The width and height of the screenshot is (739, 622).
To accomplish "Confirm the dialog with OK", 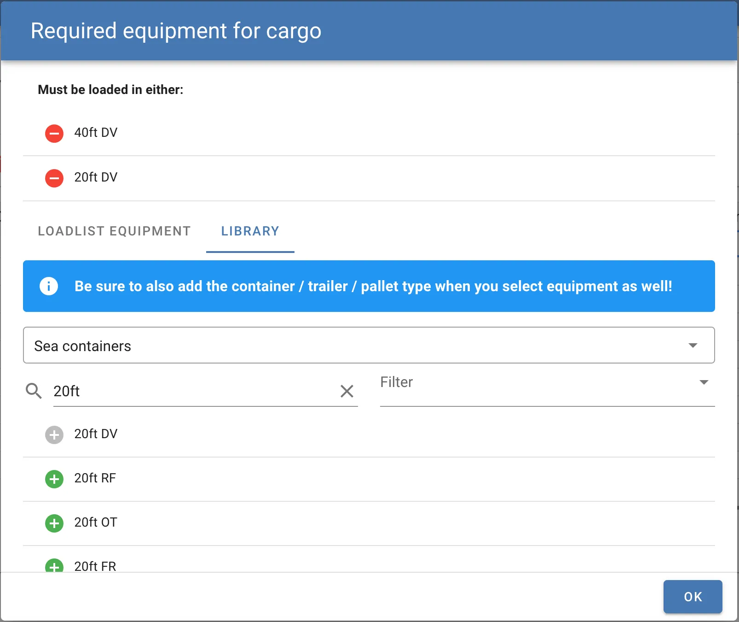I will (x=692, y=597).
